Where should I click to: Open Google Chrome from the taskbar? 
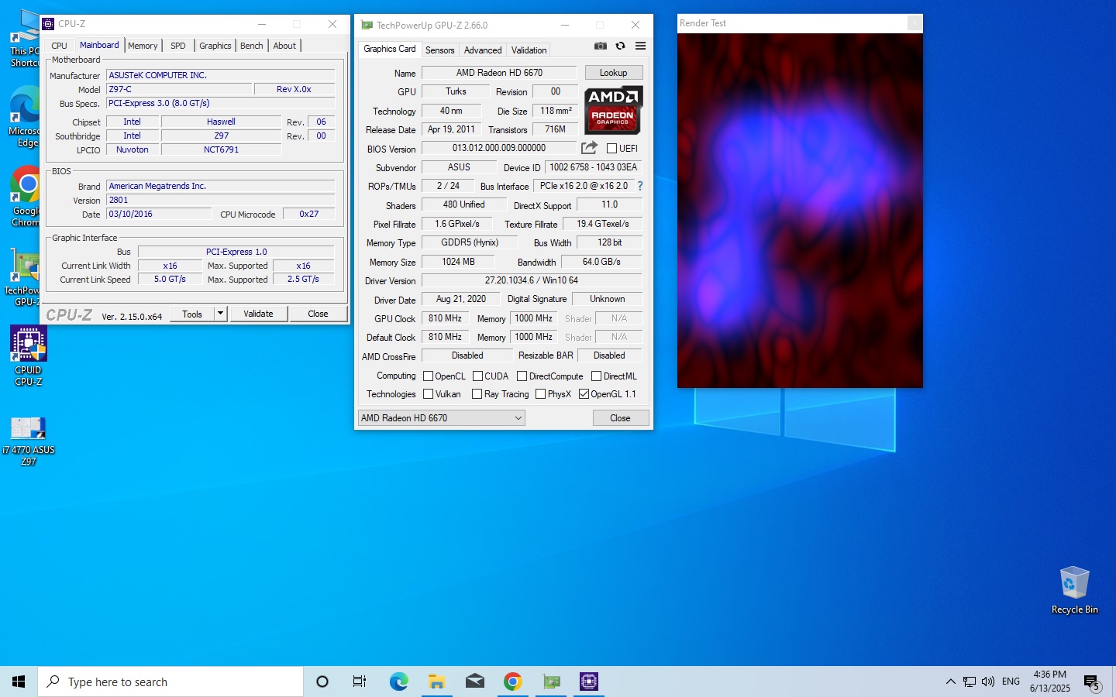[512, 682]
